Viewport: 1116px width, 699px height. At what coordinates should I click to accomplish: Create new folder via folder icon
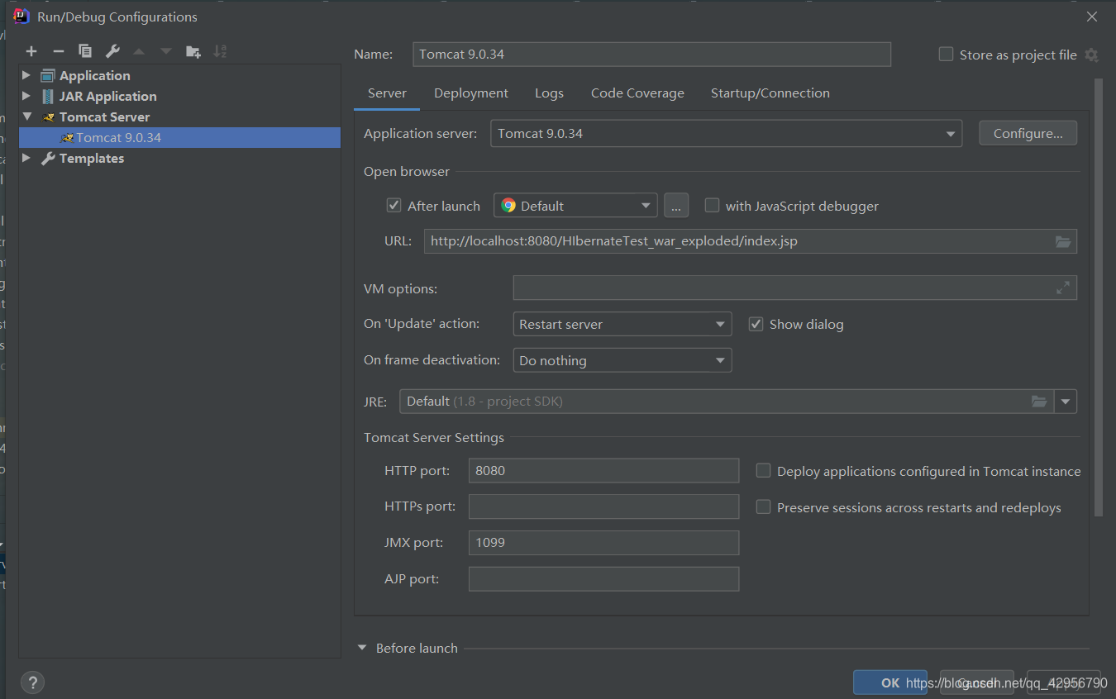pyautogui.click(x=193, y=51)
